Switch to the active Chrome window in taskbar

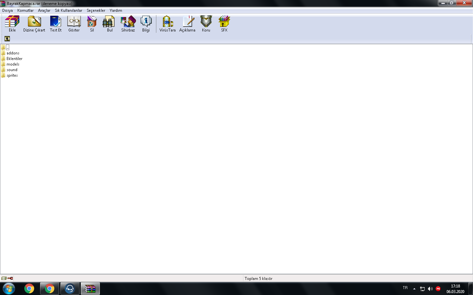click(50, 289)
